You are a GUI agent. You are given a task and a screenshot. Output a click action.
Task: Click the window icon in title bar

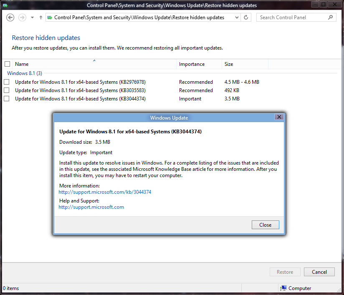tap(5, 5)
